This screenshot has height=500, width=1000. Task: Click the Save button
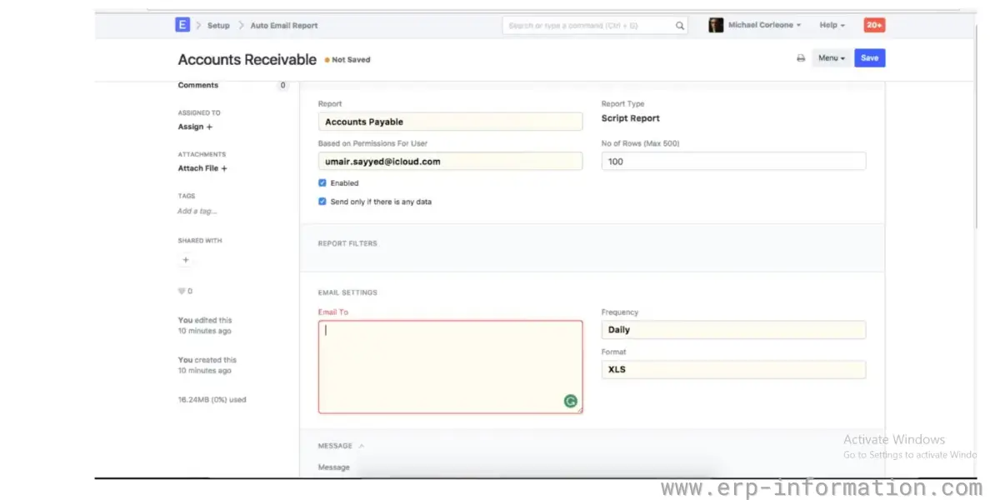point(869,58)
